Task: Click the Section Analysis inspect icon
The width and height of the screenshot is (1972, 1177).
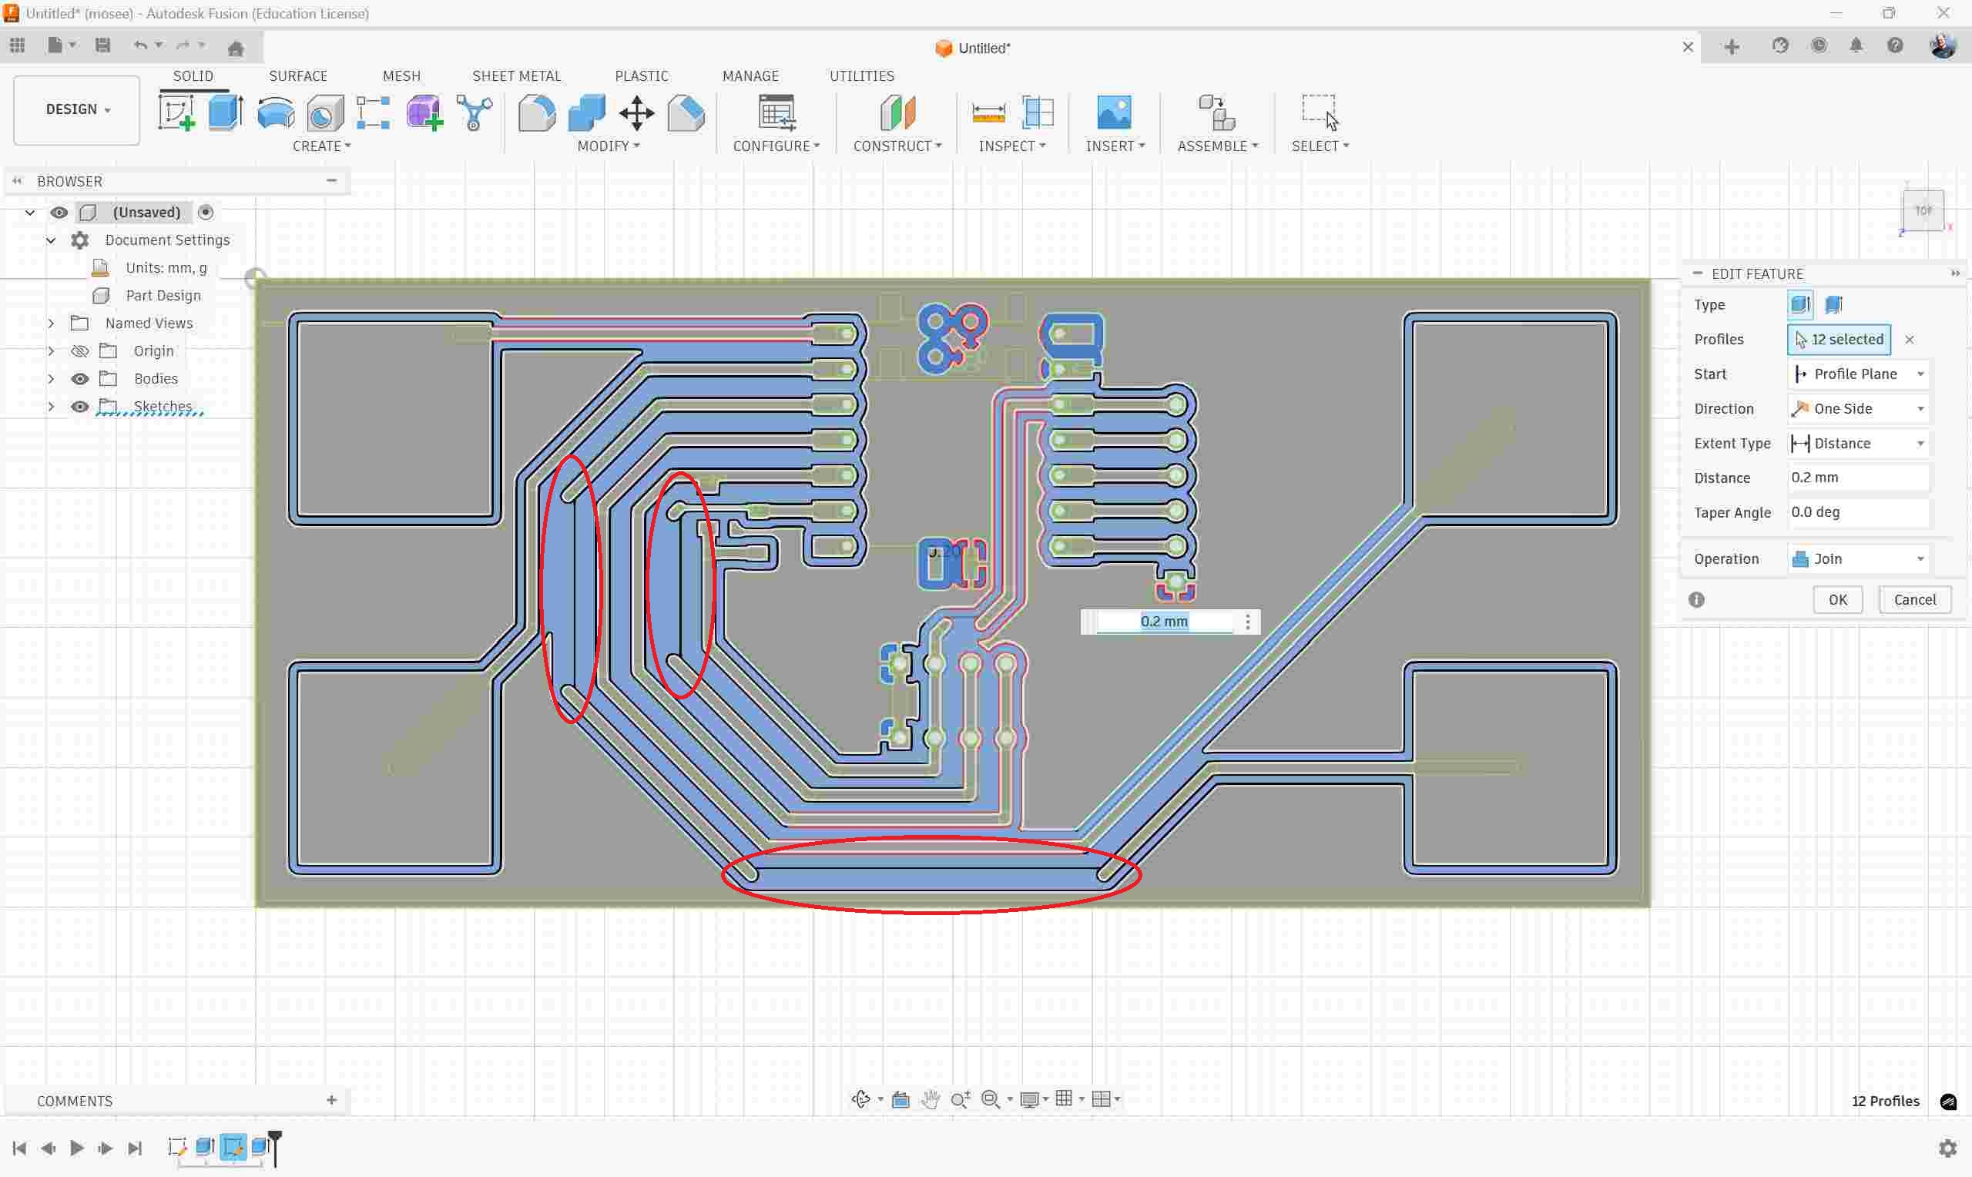Action: (x=1038, y=112)
